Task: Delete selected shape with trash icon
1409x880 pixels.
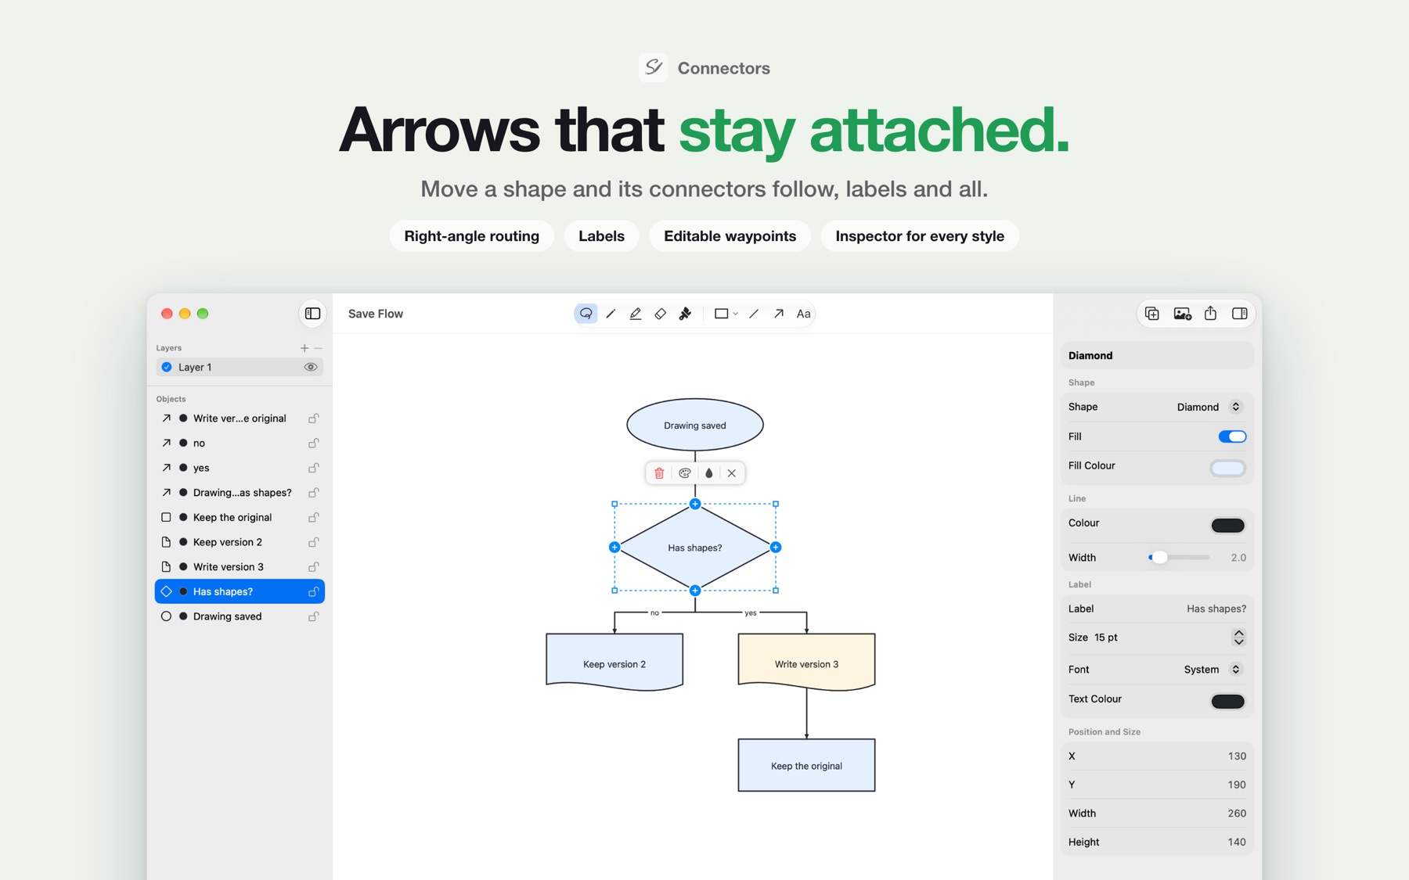Action: coord(659,473)
